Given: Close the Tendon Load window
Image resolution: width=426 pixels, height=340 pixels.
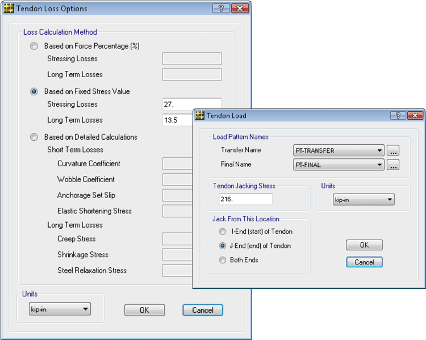Looking at the screenshot, I should coord(415,115).
